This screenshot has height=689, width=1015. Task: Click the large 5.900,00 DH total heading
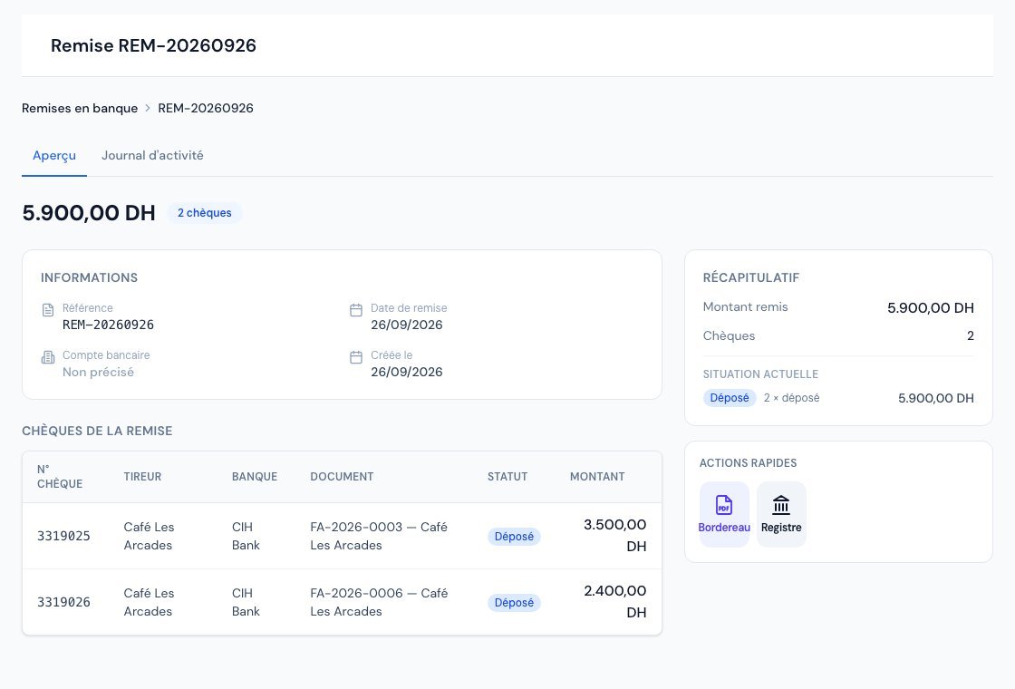tap(89, 213)
